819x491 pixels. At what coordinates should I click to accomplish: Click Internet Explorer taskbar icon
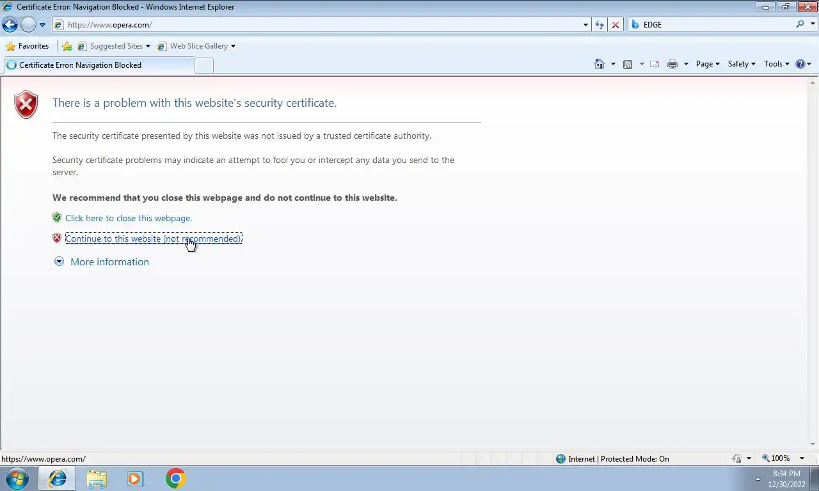[57, 478]
